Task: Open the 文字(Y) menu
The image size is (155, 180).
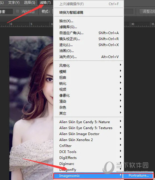Action: point(14,2)
